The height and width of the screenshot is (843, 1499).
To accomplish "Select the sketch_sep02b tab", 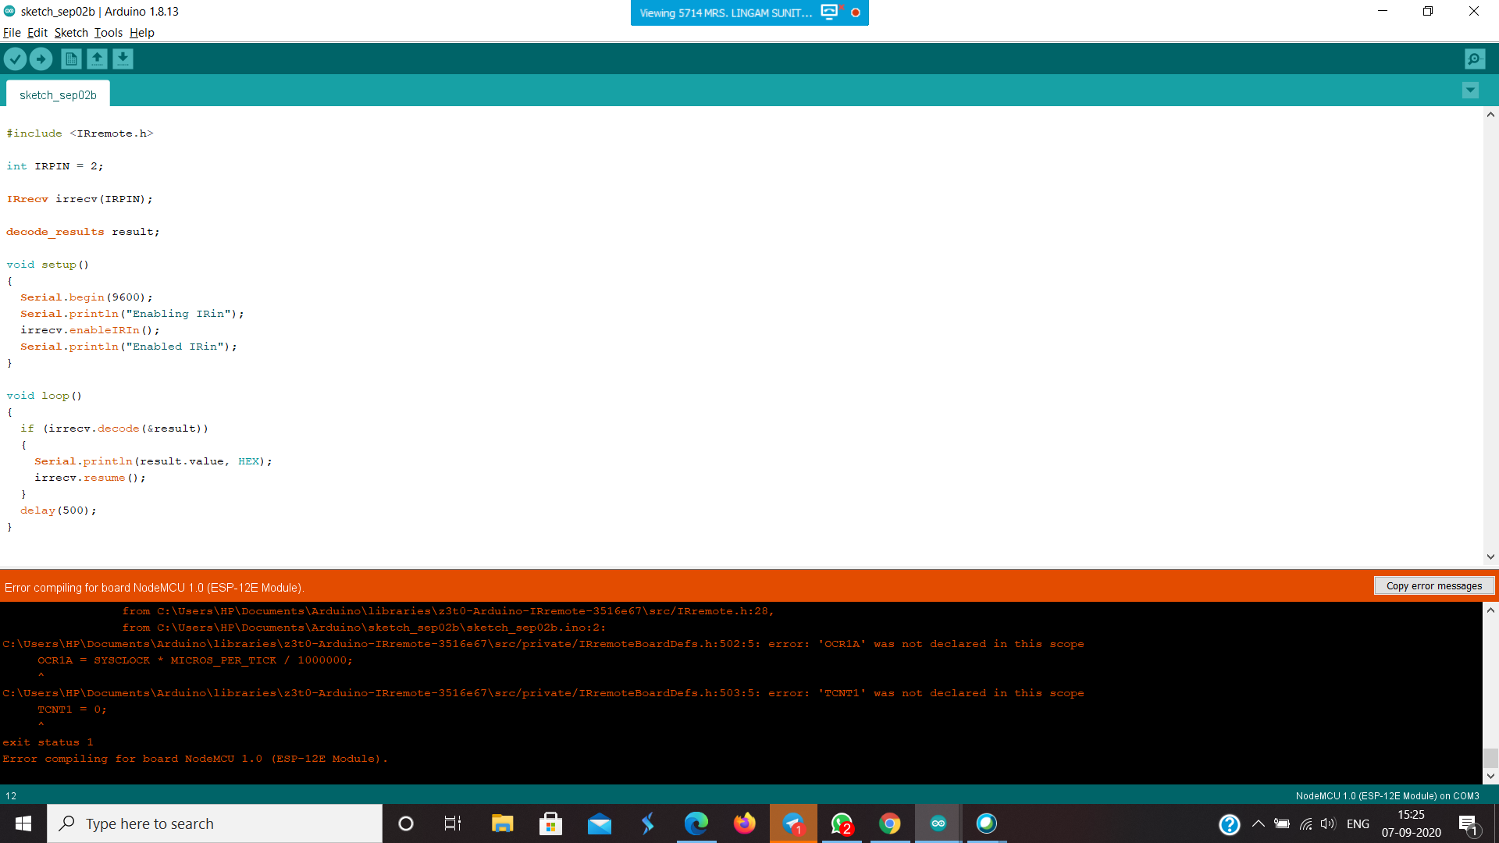I will click(58, 94).
